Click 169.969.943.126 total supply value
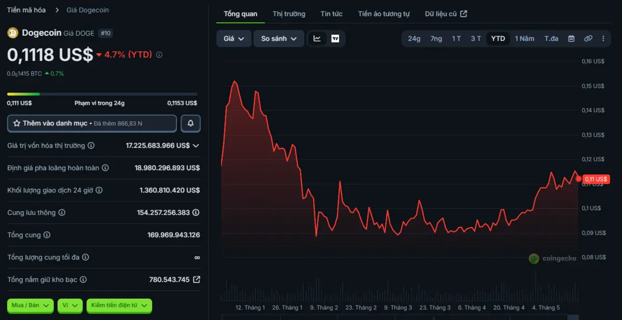 (174, 235)
